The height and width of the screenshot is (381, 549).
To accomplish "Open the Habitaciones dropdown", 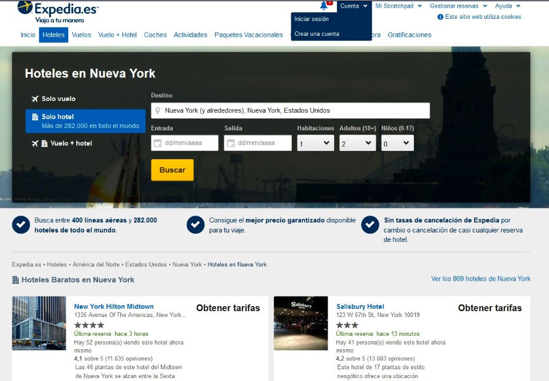I will tap(315, 143).
